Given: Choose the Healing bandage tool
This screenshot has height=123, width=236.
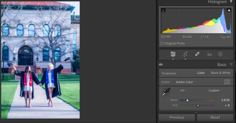Looking at the screenshot, I should click(x=197, y=54).
